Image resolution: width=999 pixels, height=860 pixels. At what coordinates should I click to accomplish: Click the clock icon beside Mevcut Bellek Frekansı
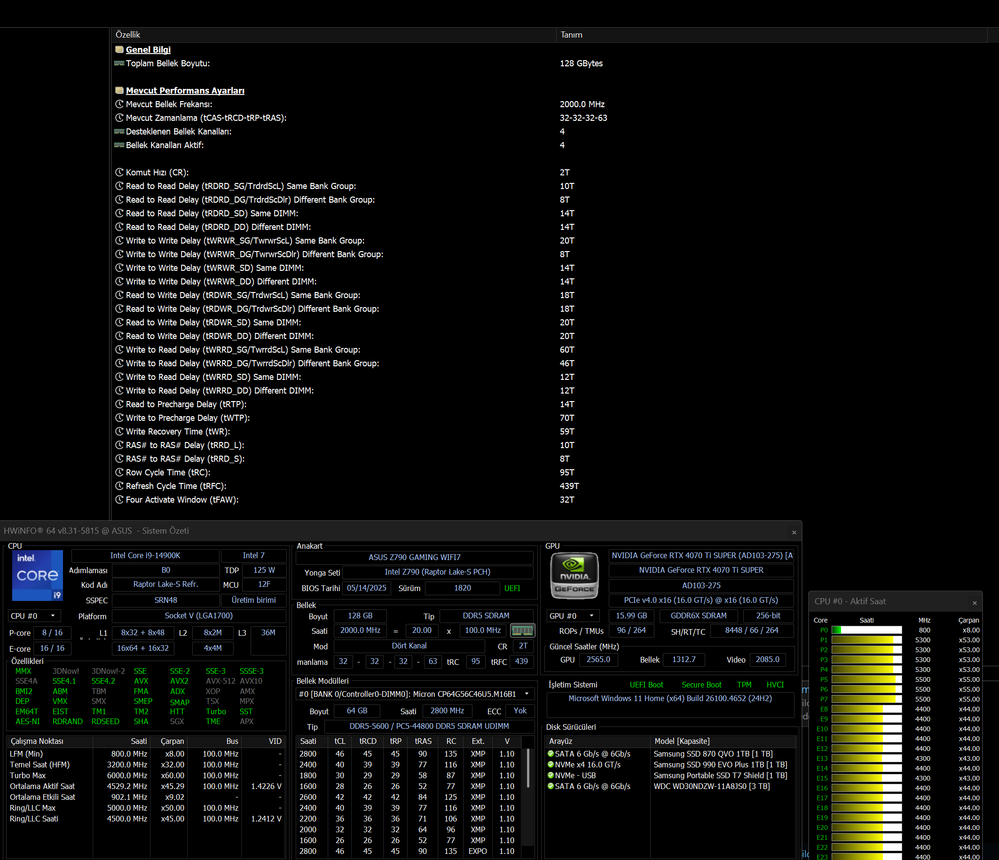pyautogui.click(x=119, y=104)
